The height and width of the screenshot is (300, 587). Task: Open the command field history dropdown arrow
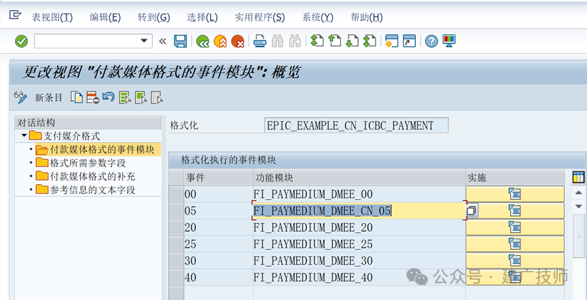(144, 41)
